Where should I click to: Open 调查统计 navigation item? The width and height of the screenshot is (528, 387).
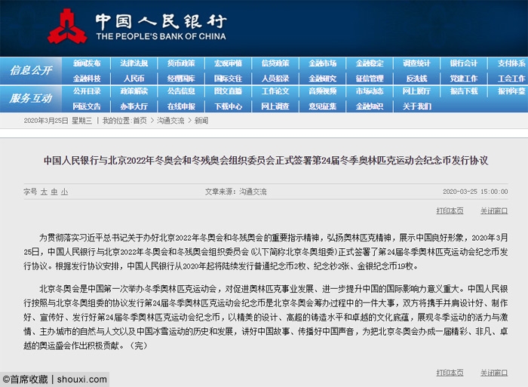pos(416,63)
